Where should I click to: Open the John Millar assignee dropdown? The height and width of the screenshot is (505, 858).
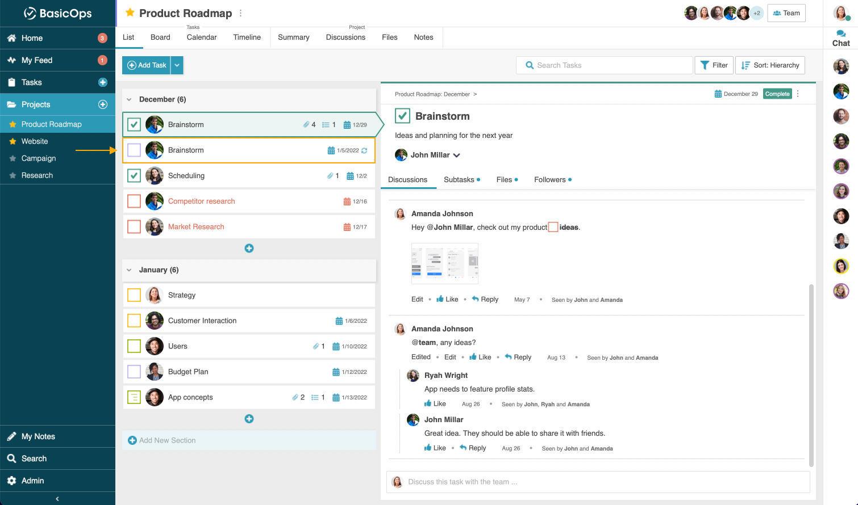(x=456, y=155)
